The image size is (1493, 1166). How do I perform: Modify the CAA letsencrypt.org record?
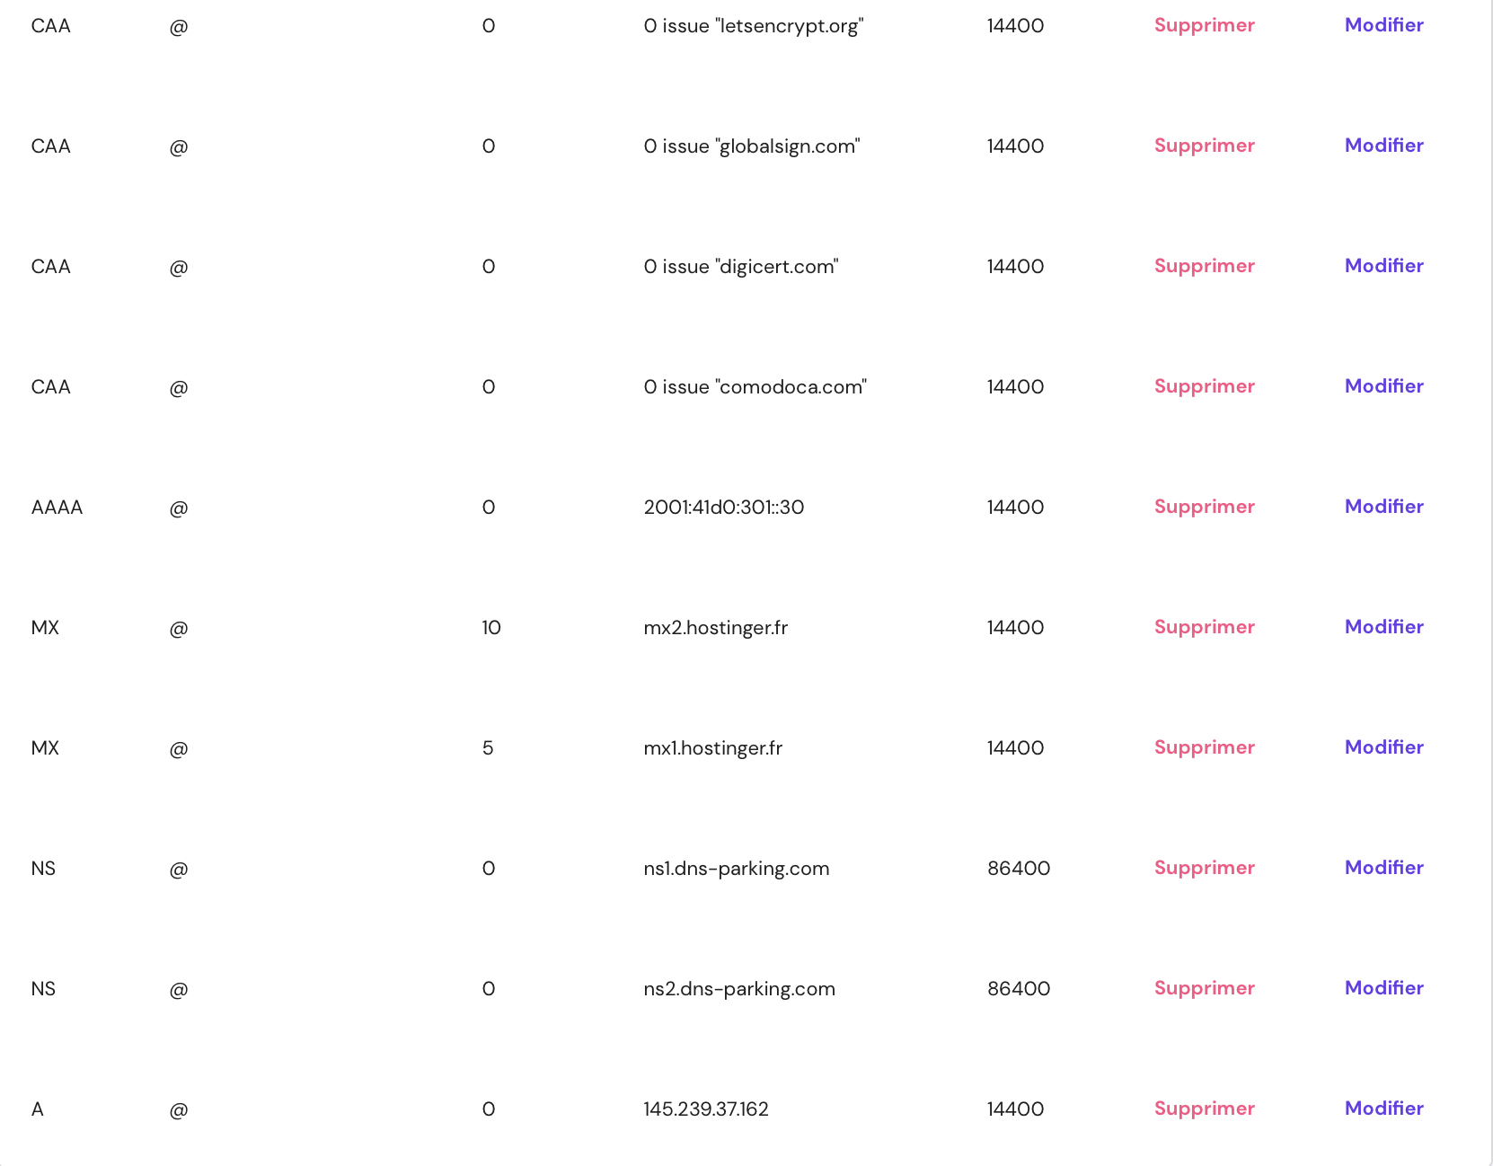click(x=1383, y=25)
